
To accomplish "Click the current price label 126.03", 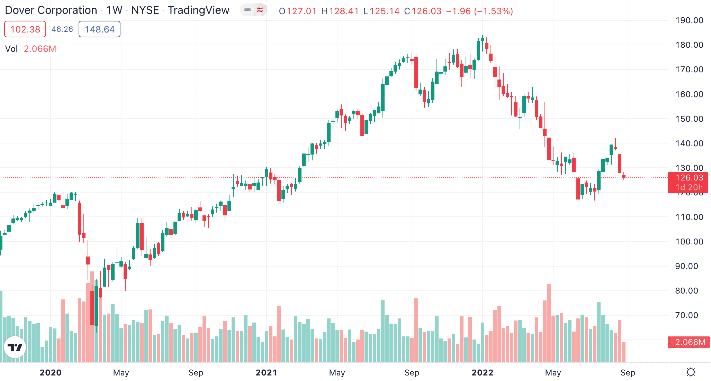I will pyautogui.click(x=689, y=178).
